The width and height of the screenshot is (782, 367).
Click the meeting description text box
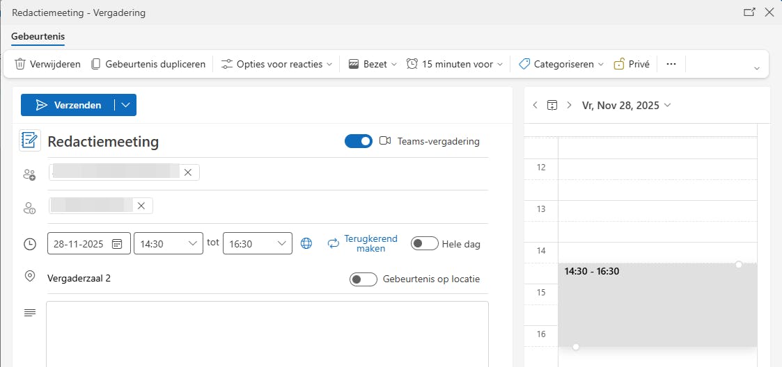pos(267,334)
